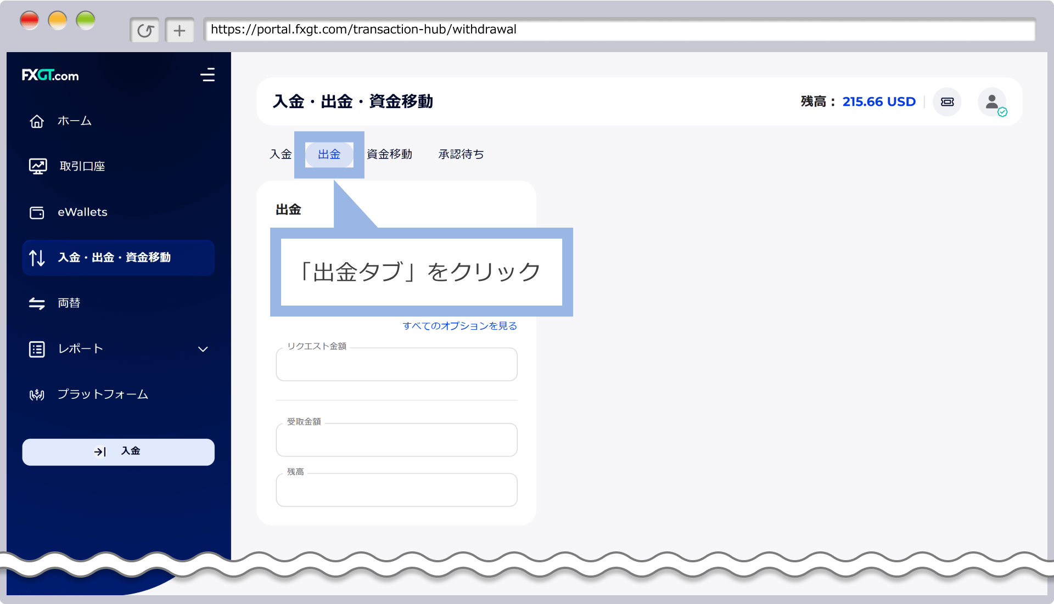The width and height of the screenshot is (1054, 604).
Task: Click the verified badge on profile avatar
Action: pos(1003,112)
